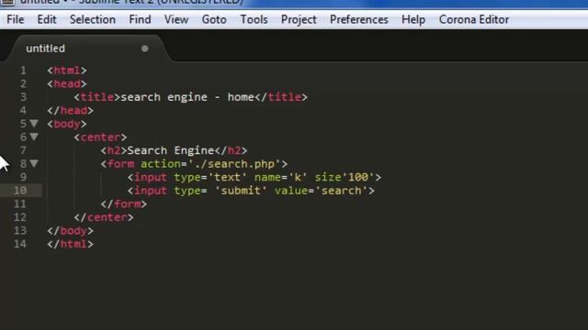Image resolution: width=588 pixels, height=330 pixels.
Task: Click the closing </form> tag
Action: click(124, 203)
